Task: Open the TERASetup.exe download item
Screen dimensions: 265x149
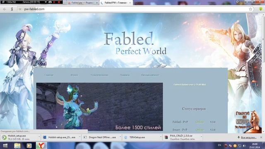Action: pos(142,137)
